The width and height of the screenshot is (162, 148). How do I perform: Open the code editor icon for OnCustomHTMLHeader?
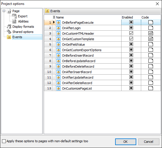point(151,33)
